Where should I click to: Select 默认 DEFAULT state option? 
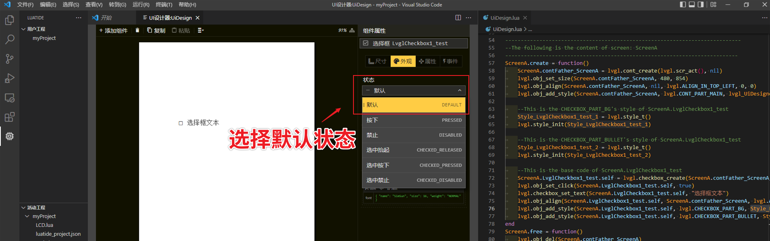[414, 105]
